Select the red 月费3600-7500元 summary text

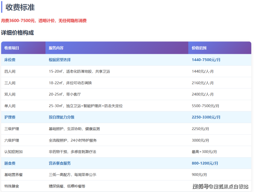tap(44, 21)
